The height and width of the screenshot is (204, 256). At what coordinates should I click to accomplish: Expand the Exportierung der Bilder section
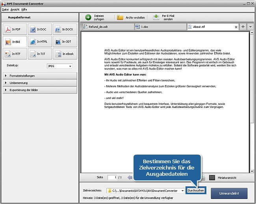[40, 90]
